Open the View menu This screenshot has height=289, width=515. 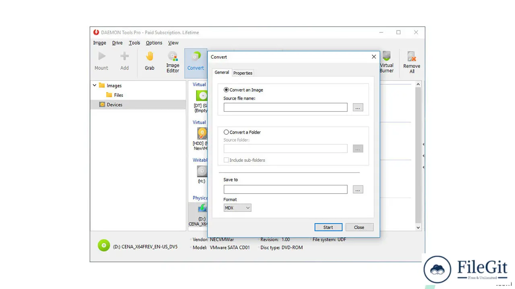pos(173,43)
